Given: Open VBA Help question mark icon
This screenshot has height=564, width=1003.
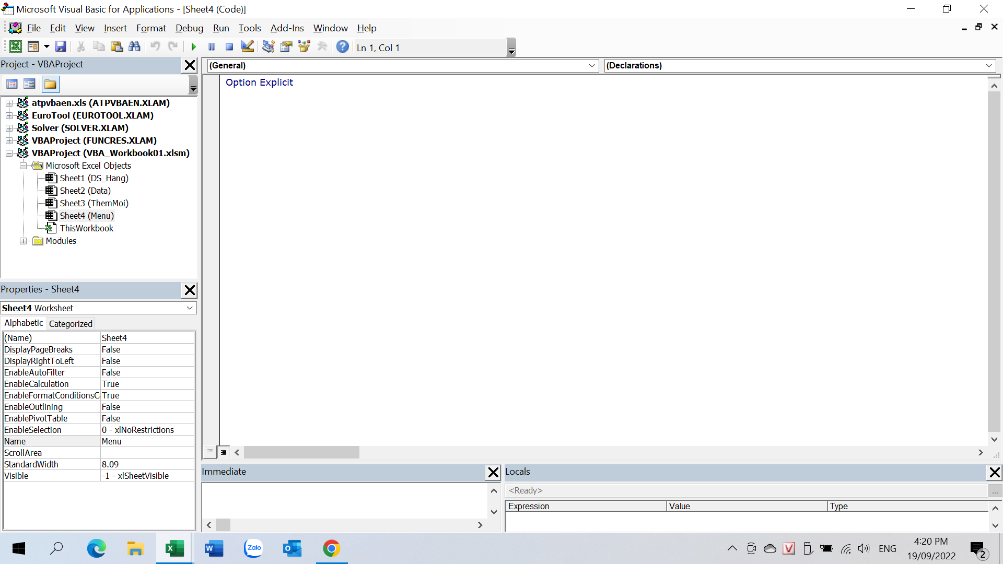Looking at the screenshot, I should pyautogui.click(x=343, y=47).
